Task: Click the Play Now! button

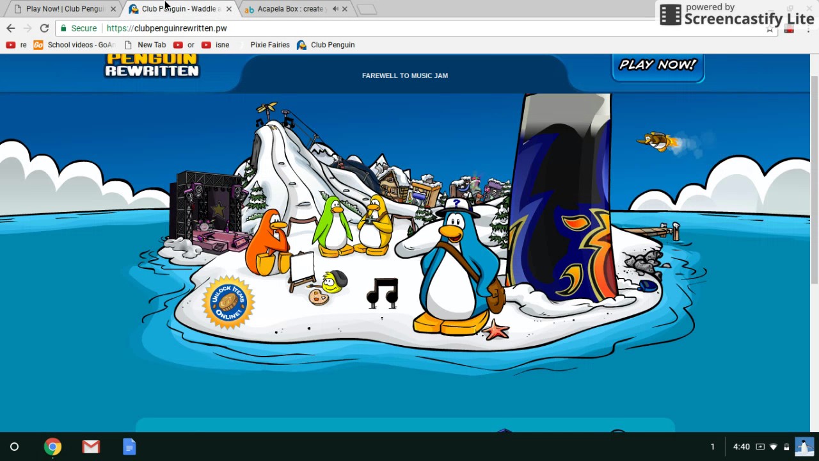Action: coord(658,67)
